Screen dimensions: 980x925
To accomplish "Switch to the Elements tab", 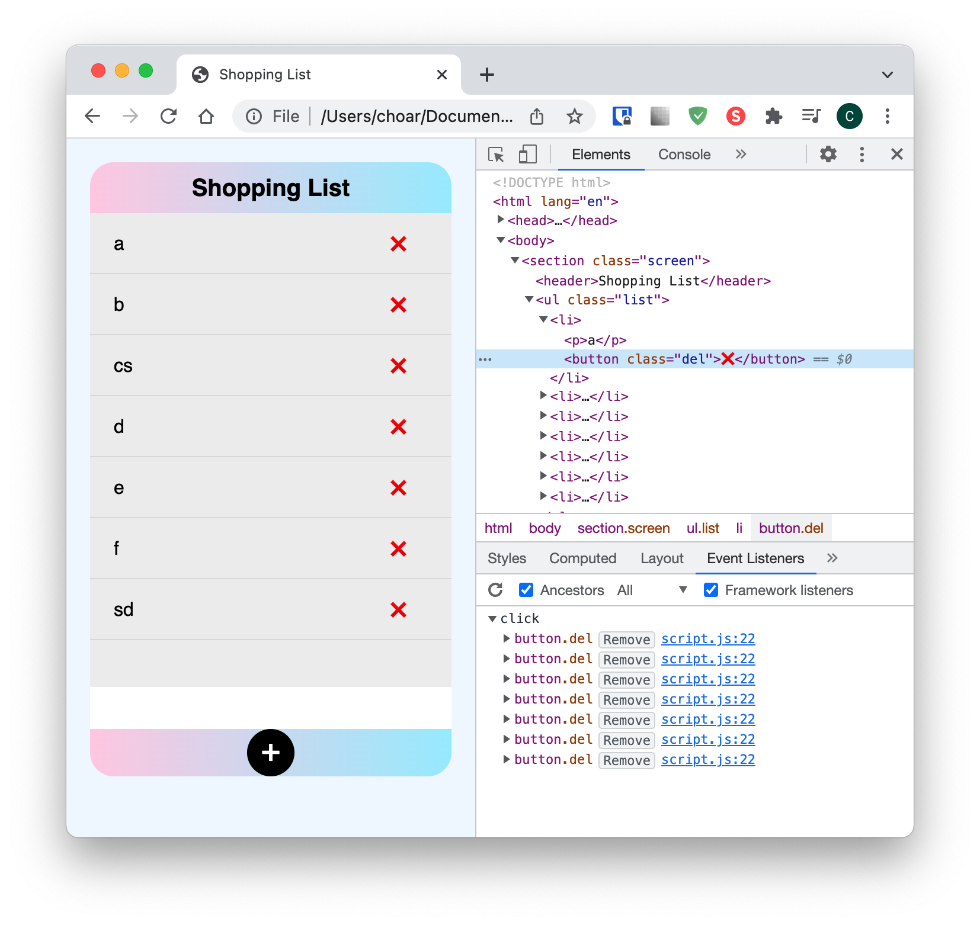I will [601, 155].
